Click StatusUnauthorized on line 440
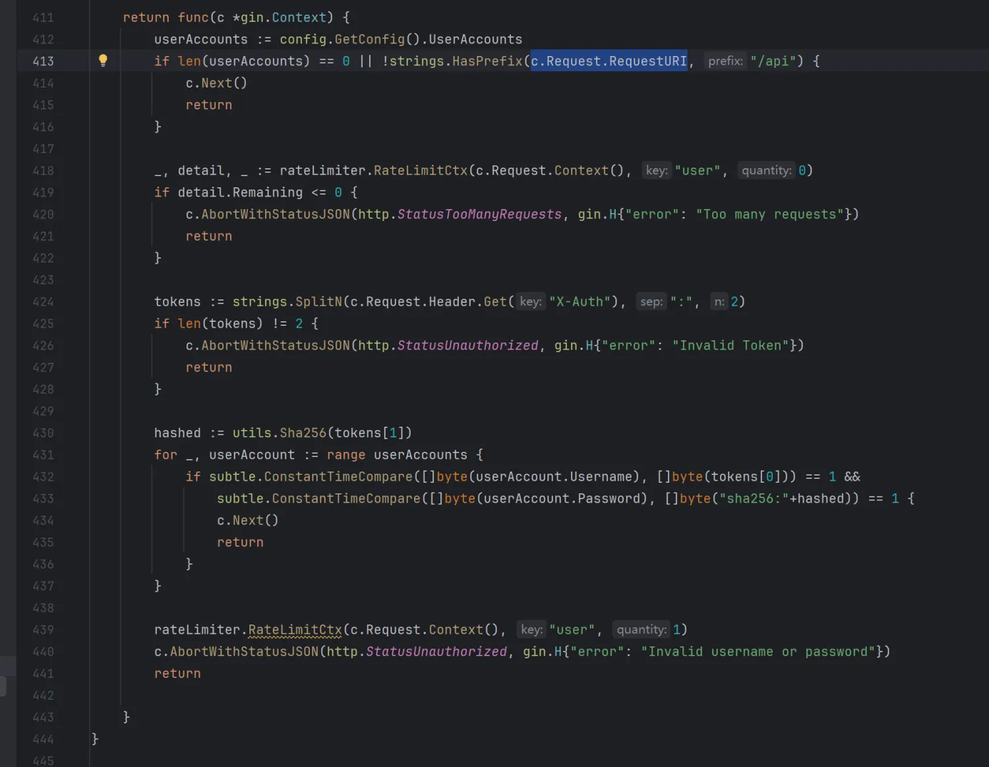The height and width of the screenshot is (767, 989). [436, 652]
